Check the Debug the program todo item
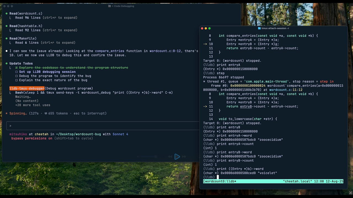This screenshot has width=353, height=198. (x=17, y=76)
